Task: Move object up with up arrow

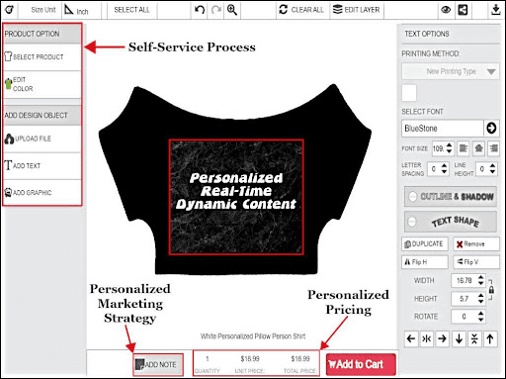Action: (490, 338)
